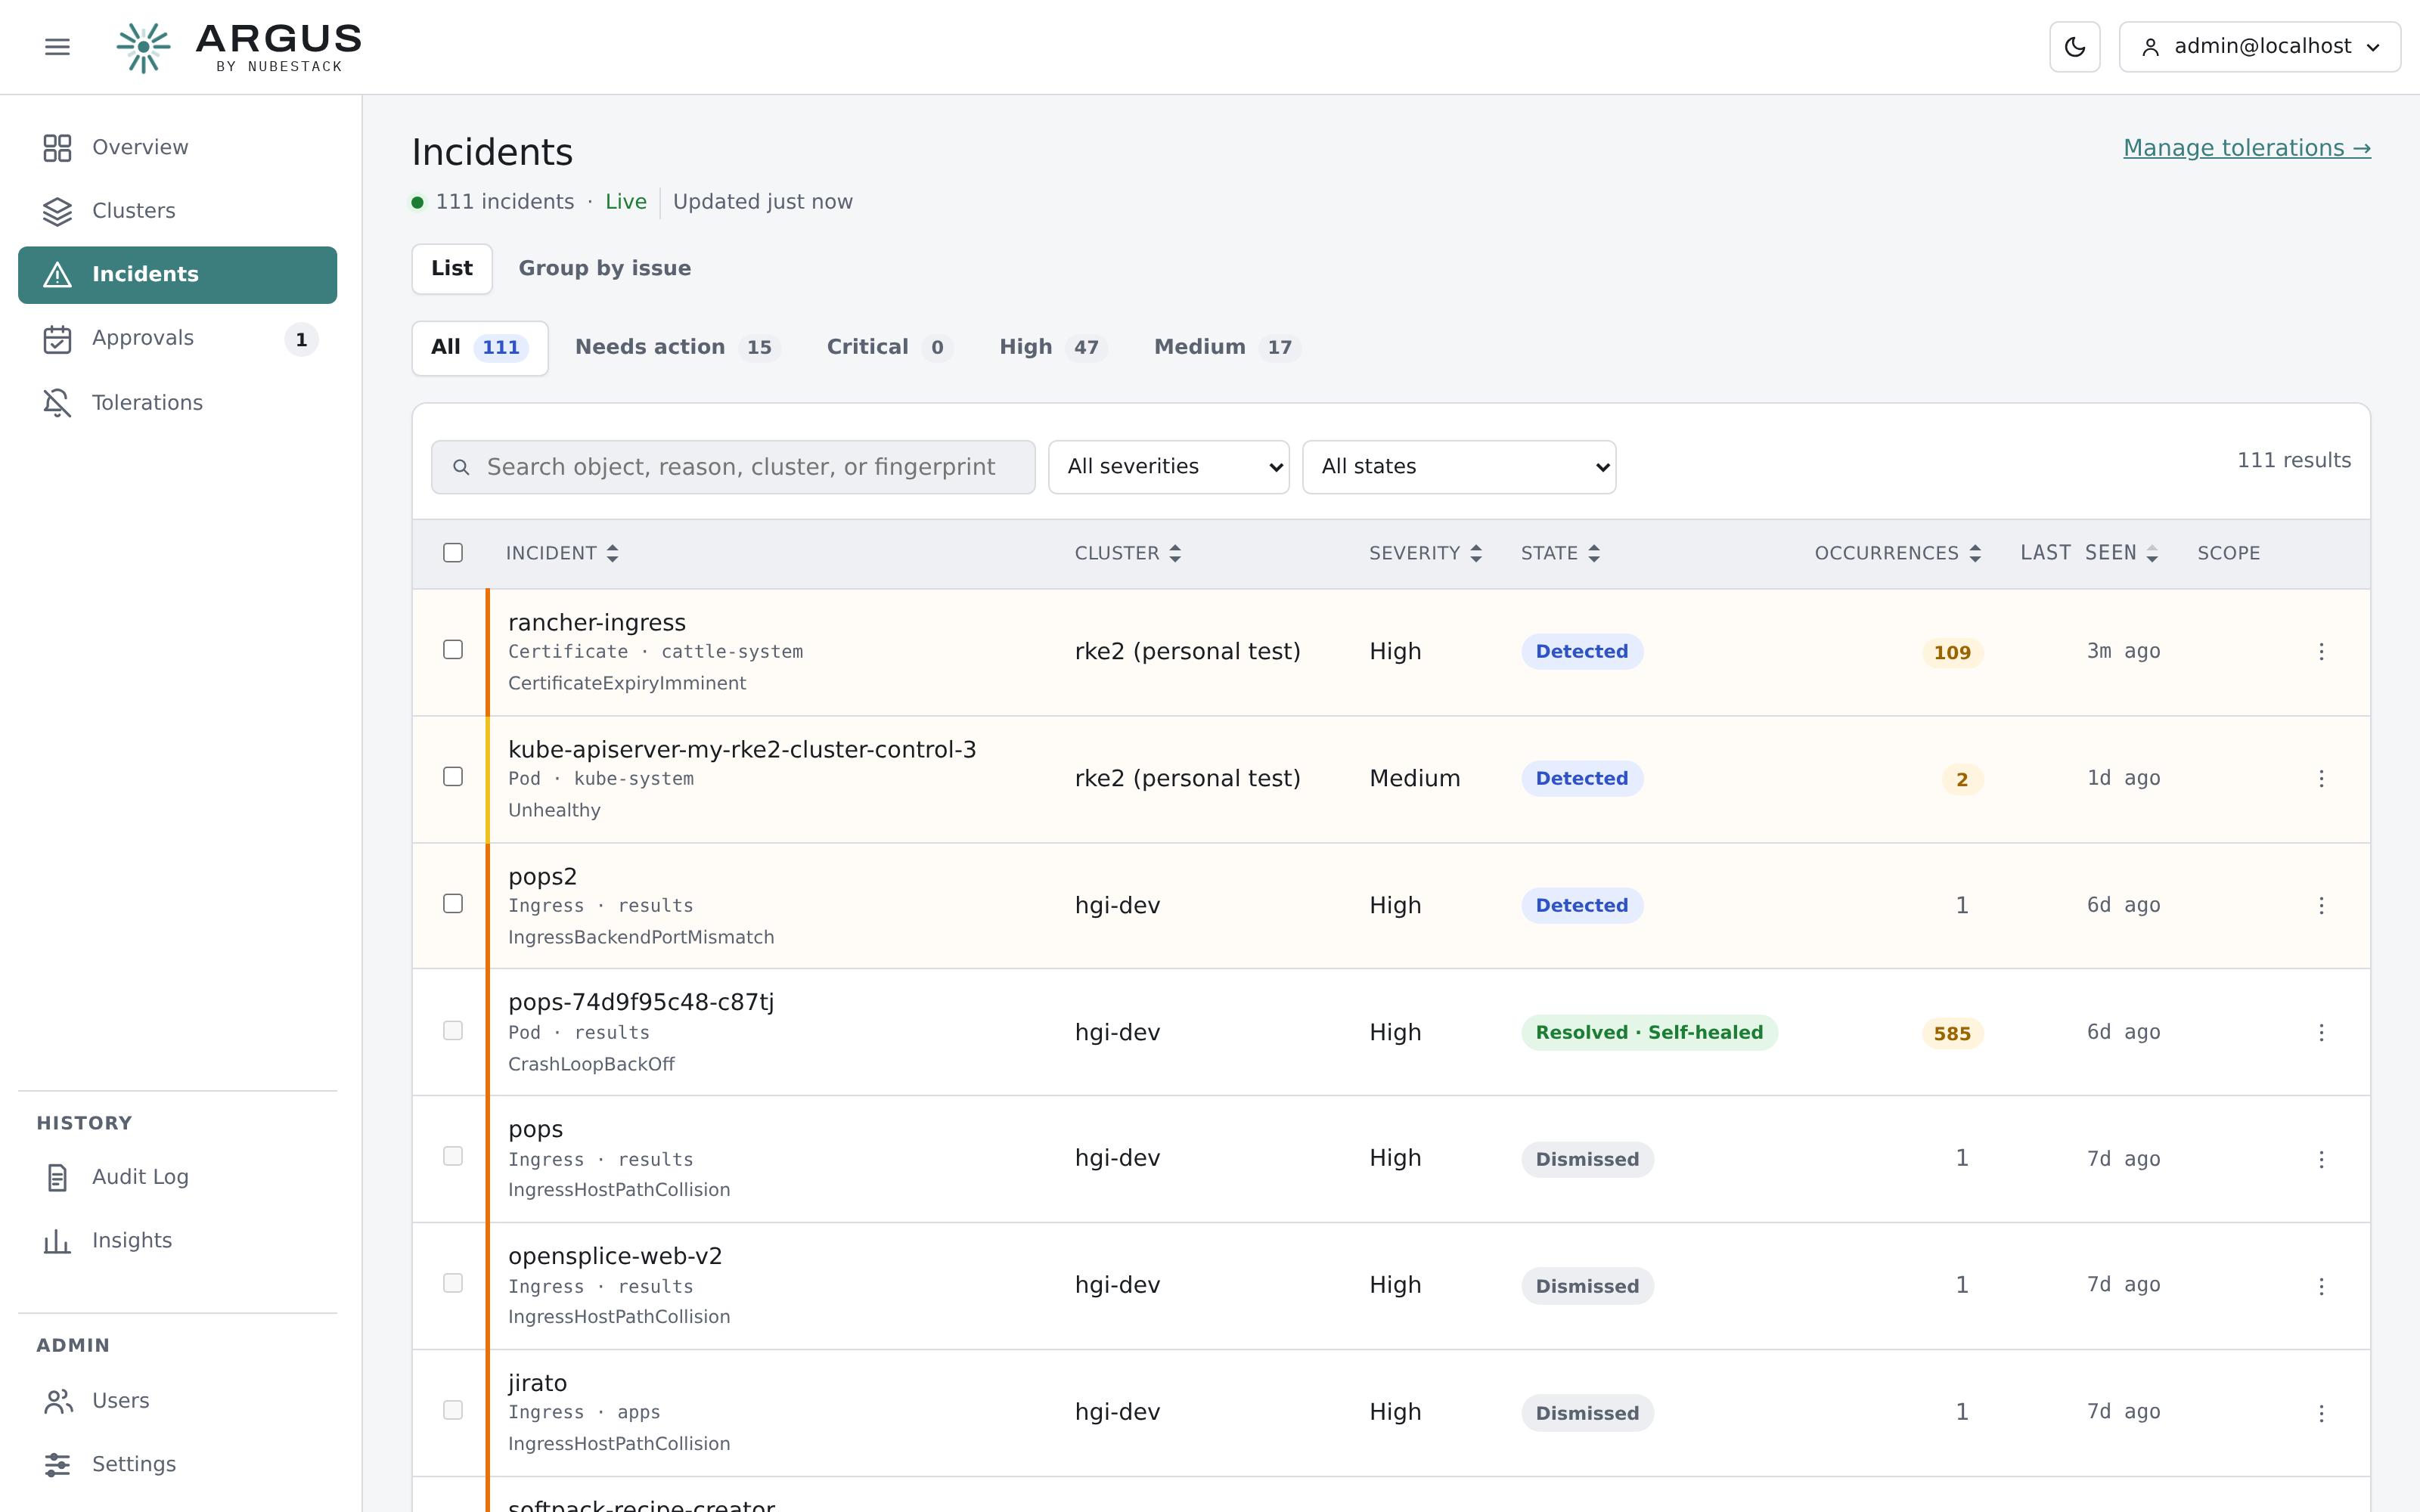
Task: Click the Insights bar chart icon
Action: (x=57, y=1241)
